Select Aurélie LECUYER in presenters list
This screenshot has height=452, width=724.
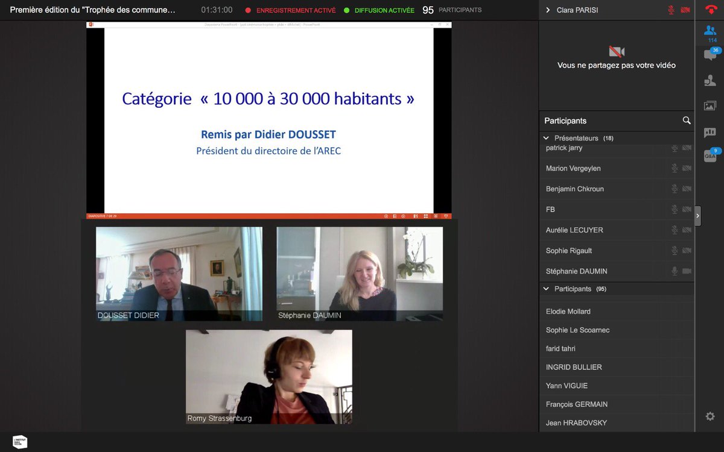[617, 230]
